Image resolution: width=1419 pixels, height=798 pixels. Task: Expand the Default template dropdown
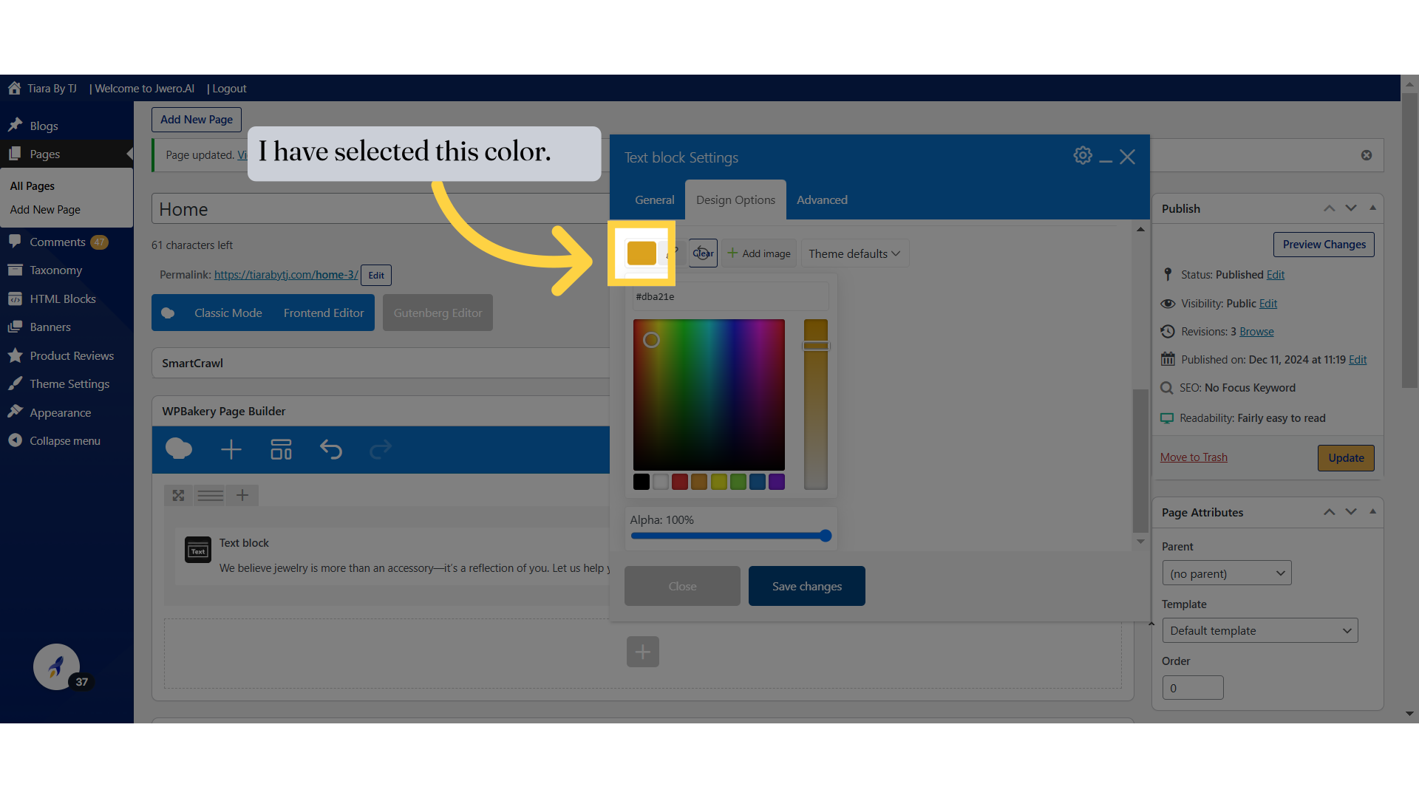click(1259, 630)
